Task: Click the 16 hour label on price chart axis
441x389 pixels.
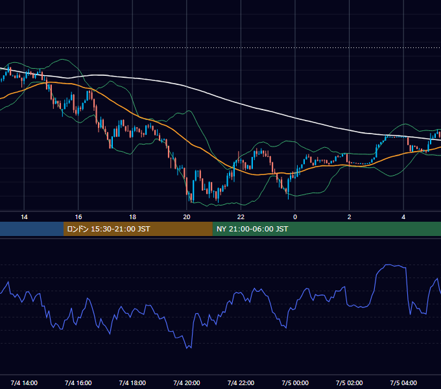Action: click(78, 217)
